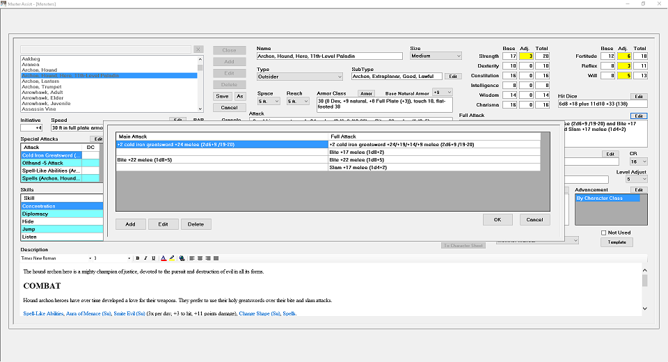
Task: Select Archon, Lantern in monster list
Action: [40, 81]
